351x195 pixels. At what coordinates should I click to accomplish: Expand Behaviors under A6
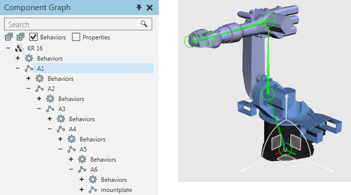[x=82, y=179]
